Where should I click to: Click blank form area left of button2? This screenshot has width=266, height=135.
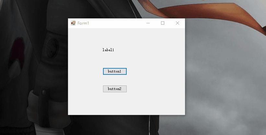click(86, 89)
